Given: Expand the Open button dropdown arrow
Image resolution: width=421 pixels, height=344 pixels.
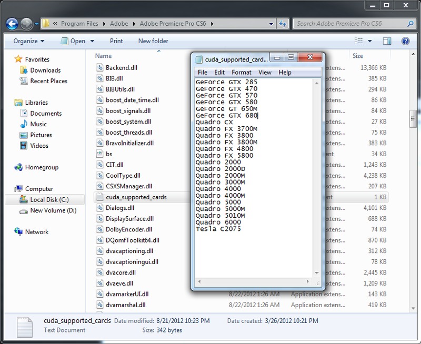Looking at the screenshot, I should [x=92, y=41].
